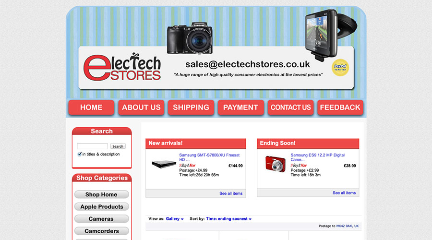
Task: Click the Freesat HD box thumbnail
Action: click(164, 164)
